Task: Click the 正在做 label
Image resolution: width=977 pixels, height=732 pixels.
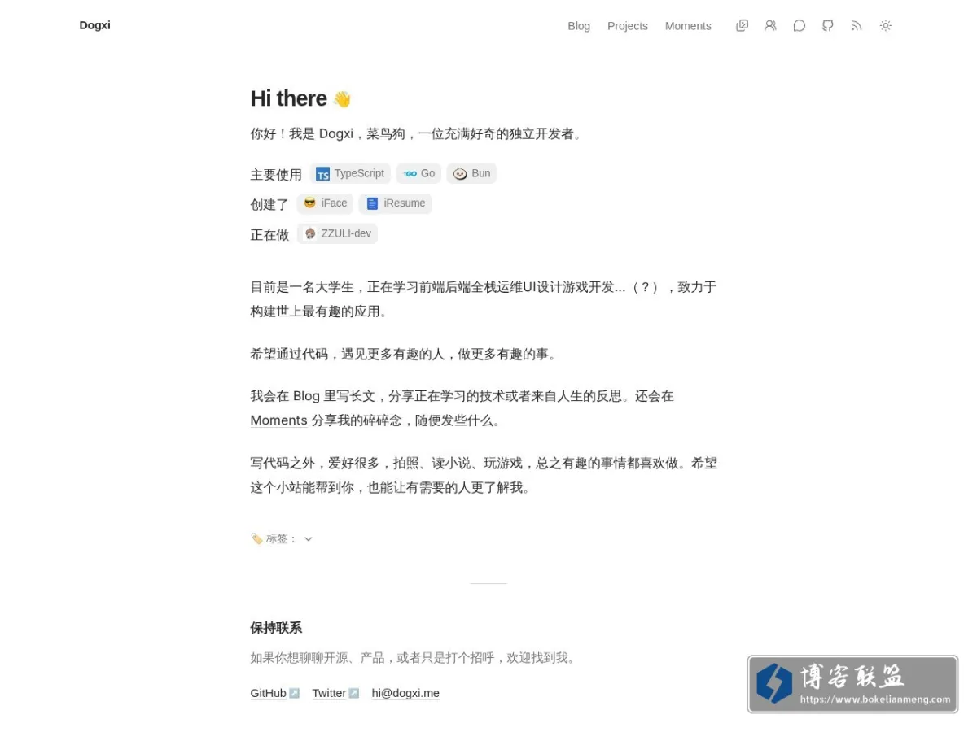Action: click(x=269, y=234)
